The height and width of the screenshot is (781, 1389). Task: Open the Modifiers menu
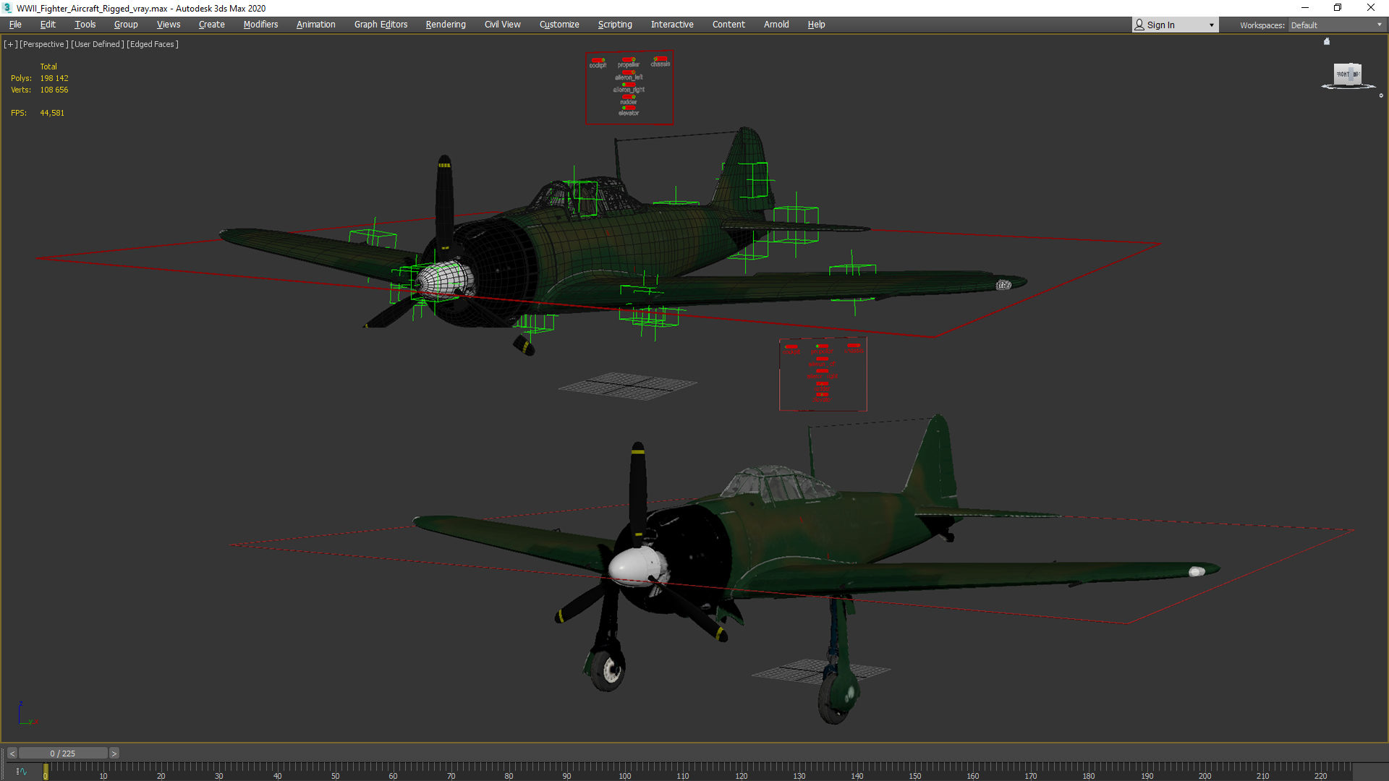coord(260,25)
